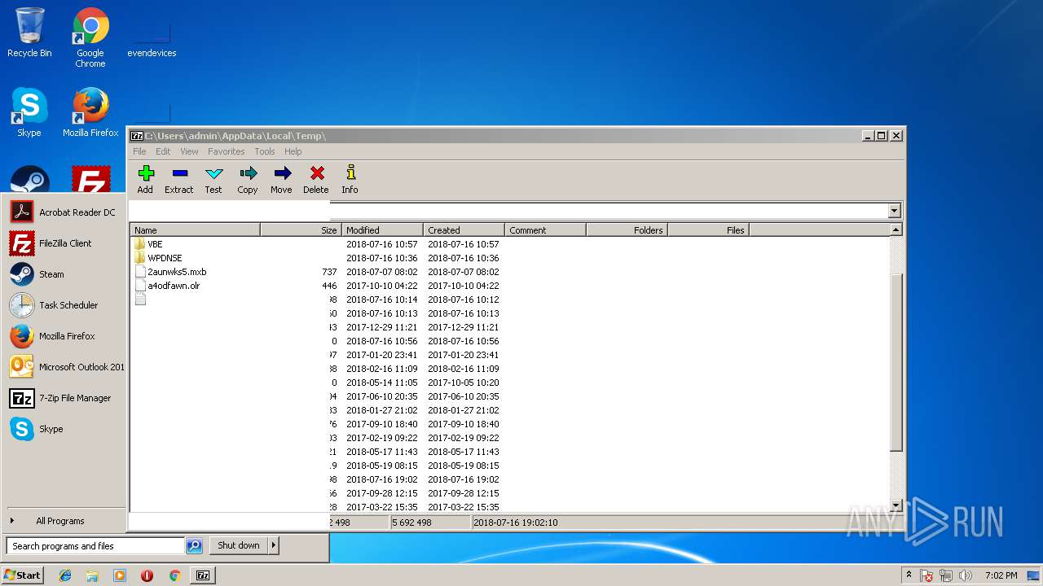Open the Favorites menu
Viewport: 1043px width, 586px height.
pos(226,151)
